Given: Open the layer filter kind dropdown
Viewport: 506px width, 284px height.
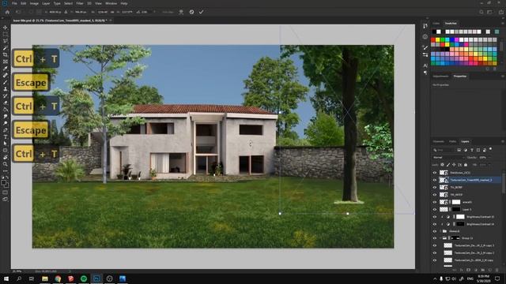Looking at the screenshot, I should pyautogui.click(x=444, y=150).
